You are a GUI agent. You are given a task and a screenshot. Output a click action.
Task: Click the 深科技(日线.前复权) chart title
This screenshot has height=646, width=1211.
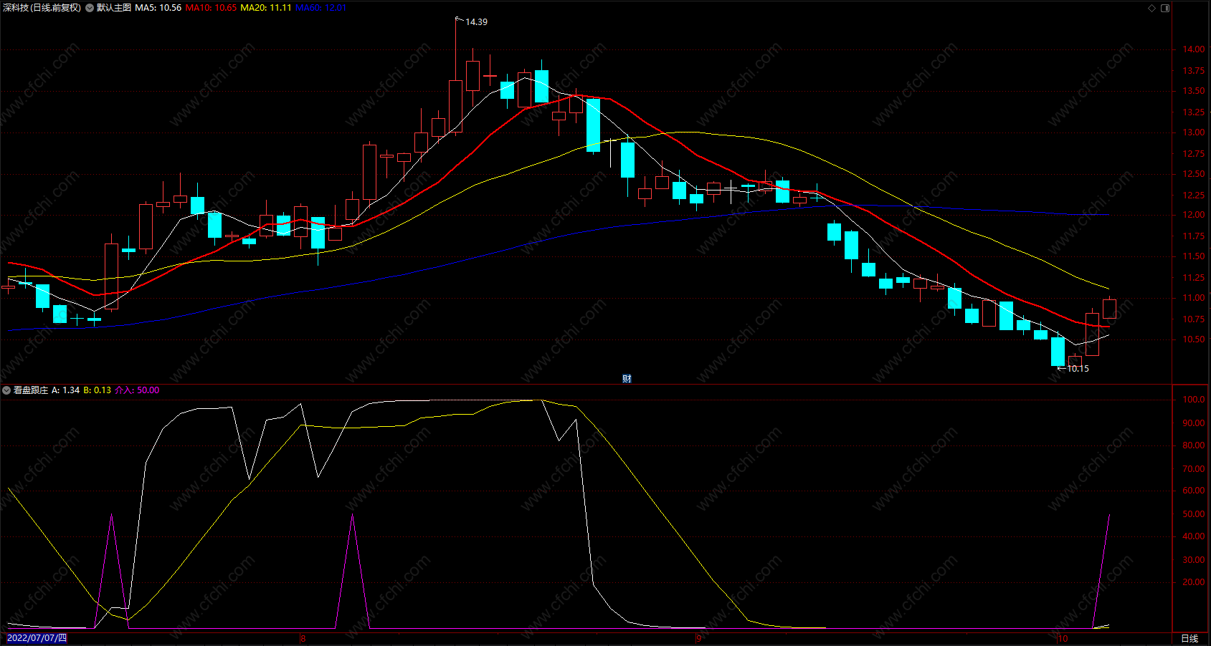pos(42,8)
